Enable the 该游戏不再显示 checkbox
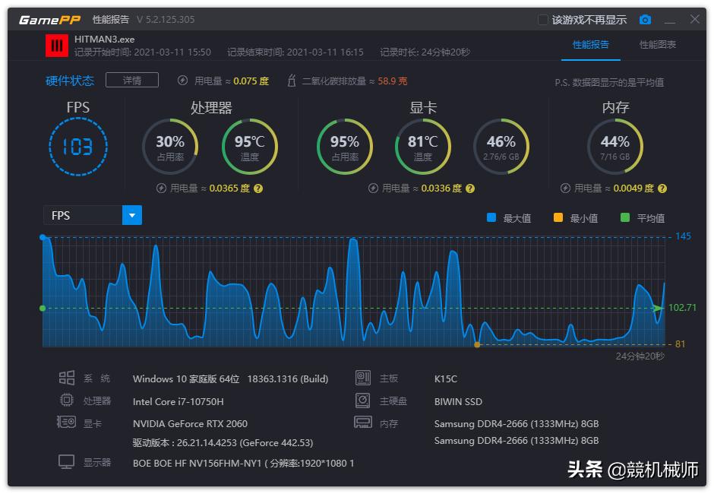 click(x=542, y=19)
